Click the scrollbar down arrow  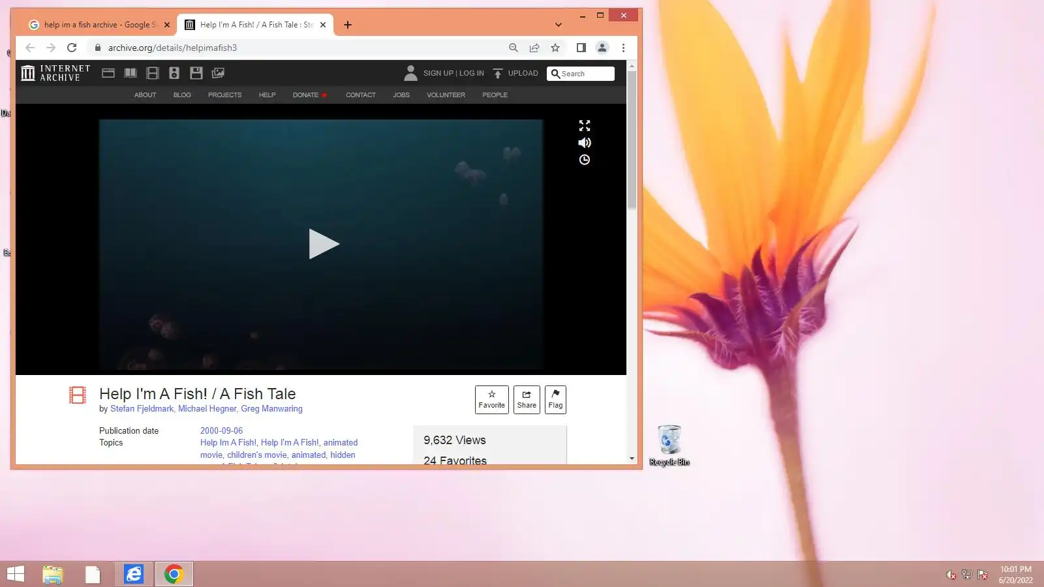pos(632,459)
